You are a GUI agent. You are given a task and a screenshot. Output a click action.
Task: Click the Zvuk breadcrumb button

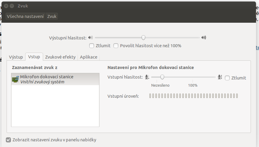pos(52,16)
